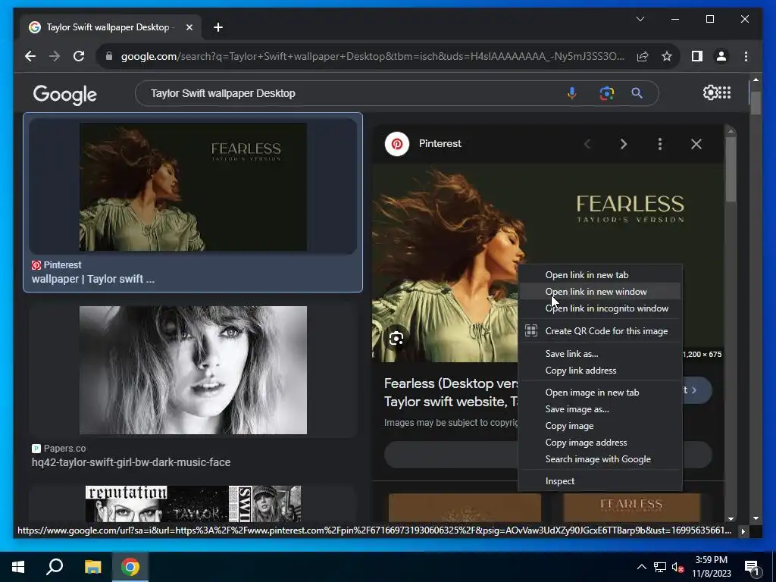Show hidden system tray icons
Viewport: 776px width, 582px height.
tap(641, 567)
